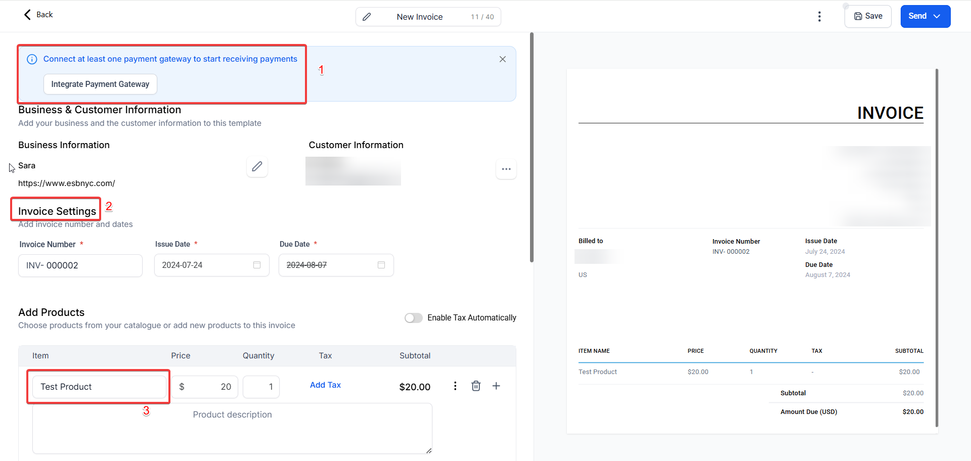Click the Invoice Number input field

point(80,265)
